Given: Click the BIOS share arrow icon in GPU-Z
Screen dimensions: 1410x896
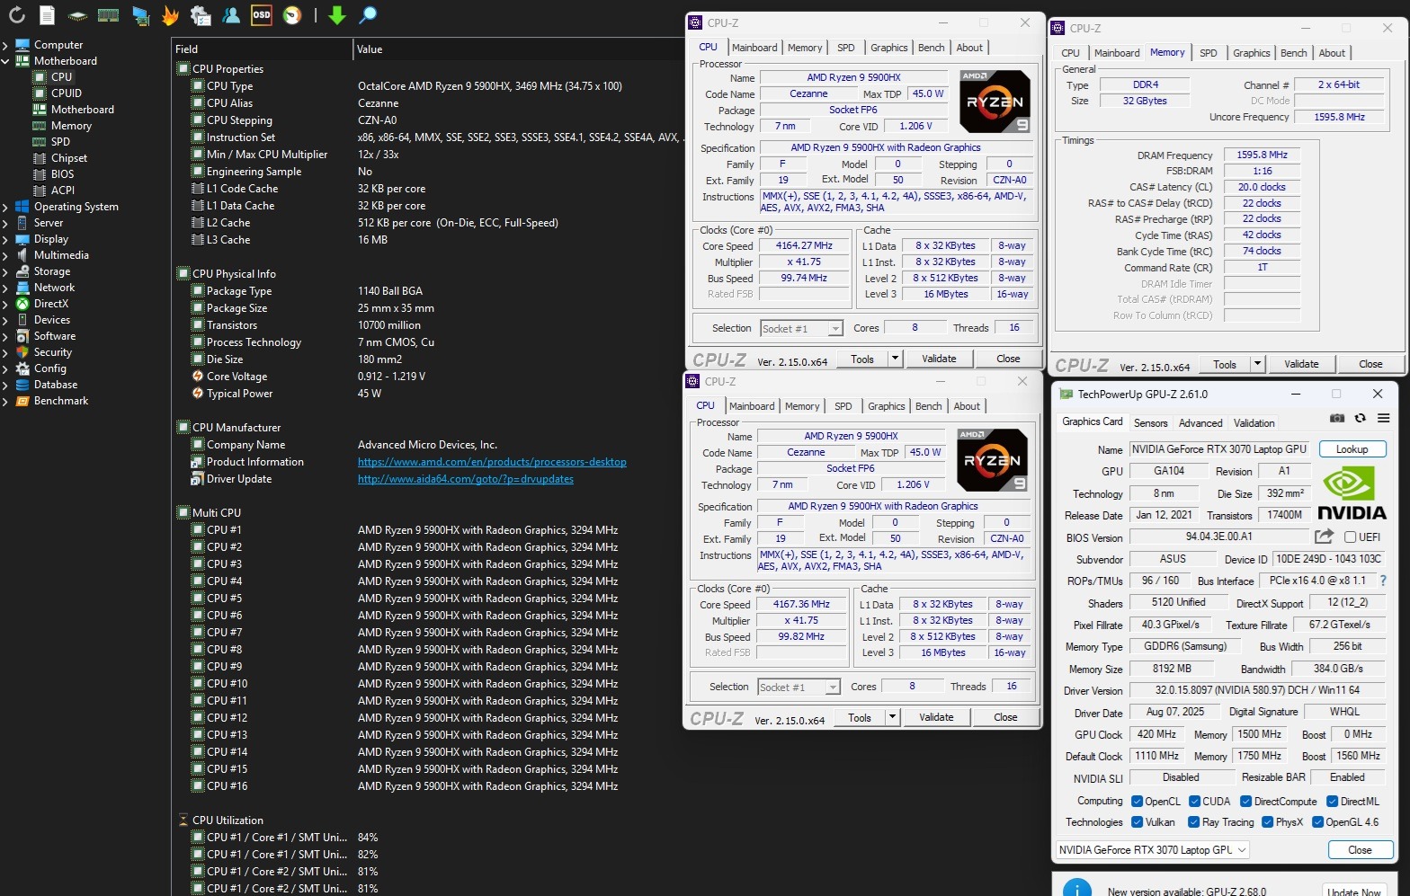Looking at the screenshot, I should click(1324, 537).
